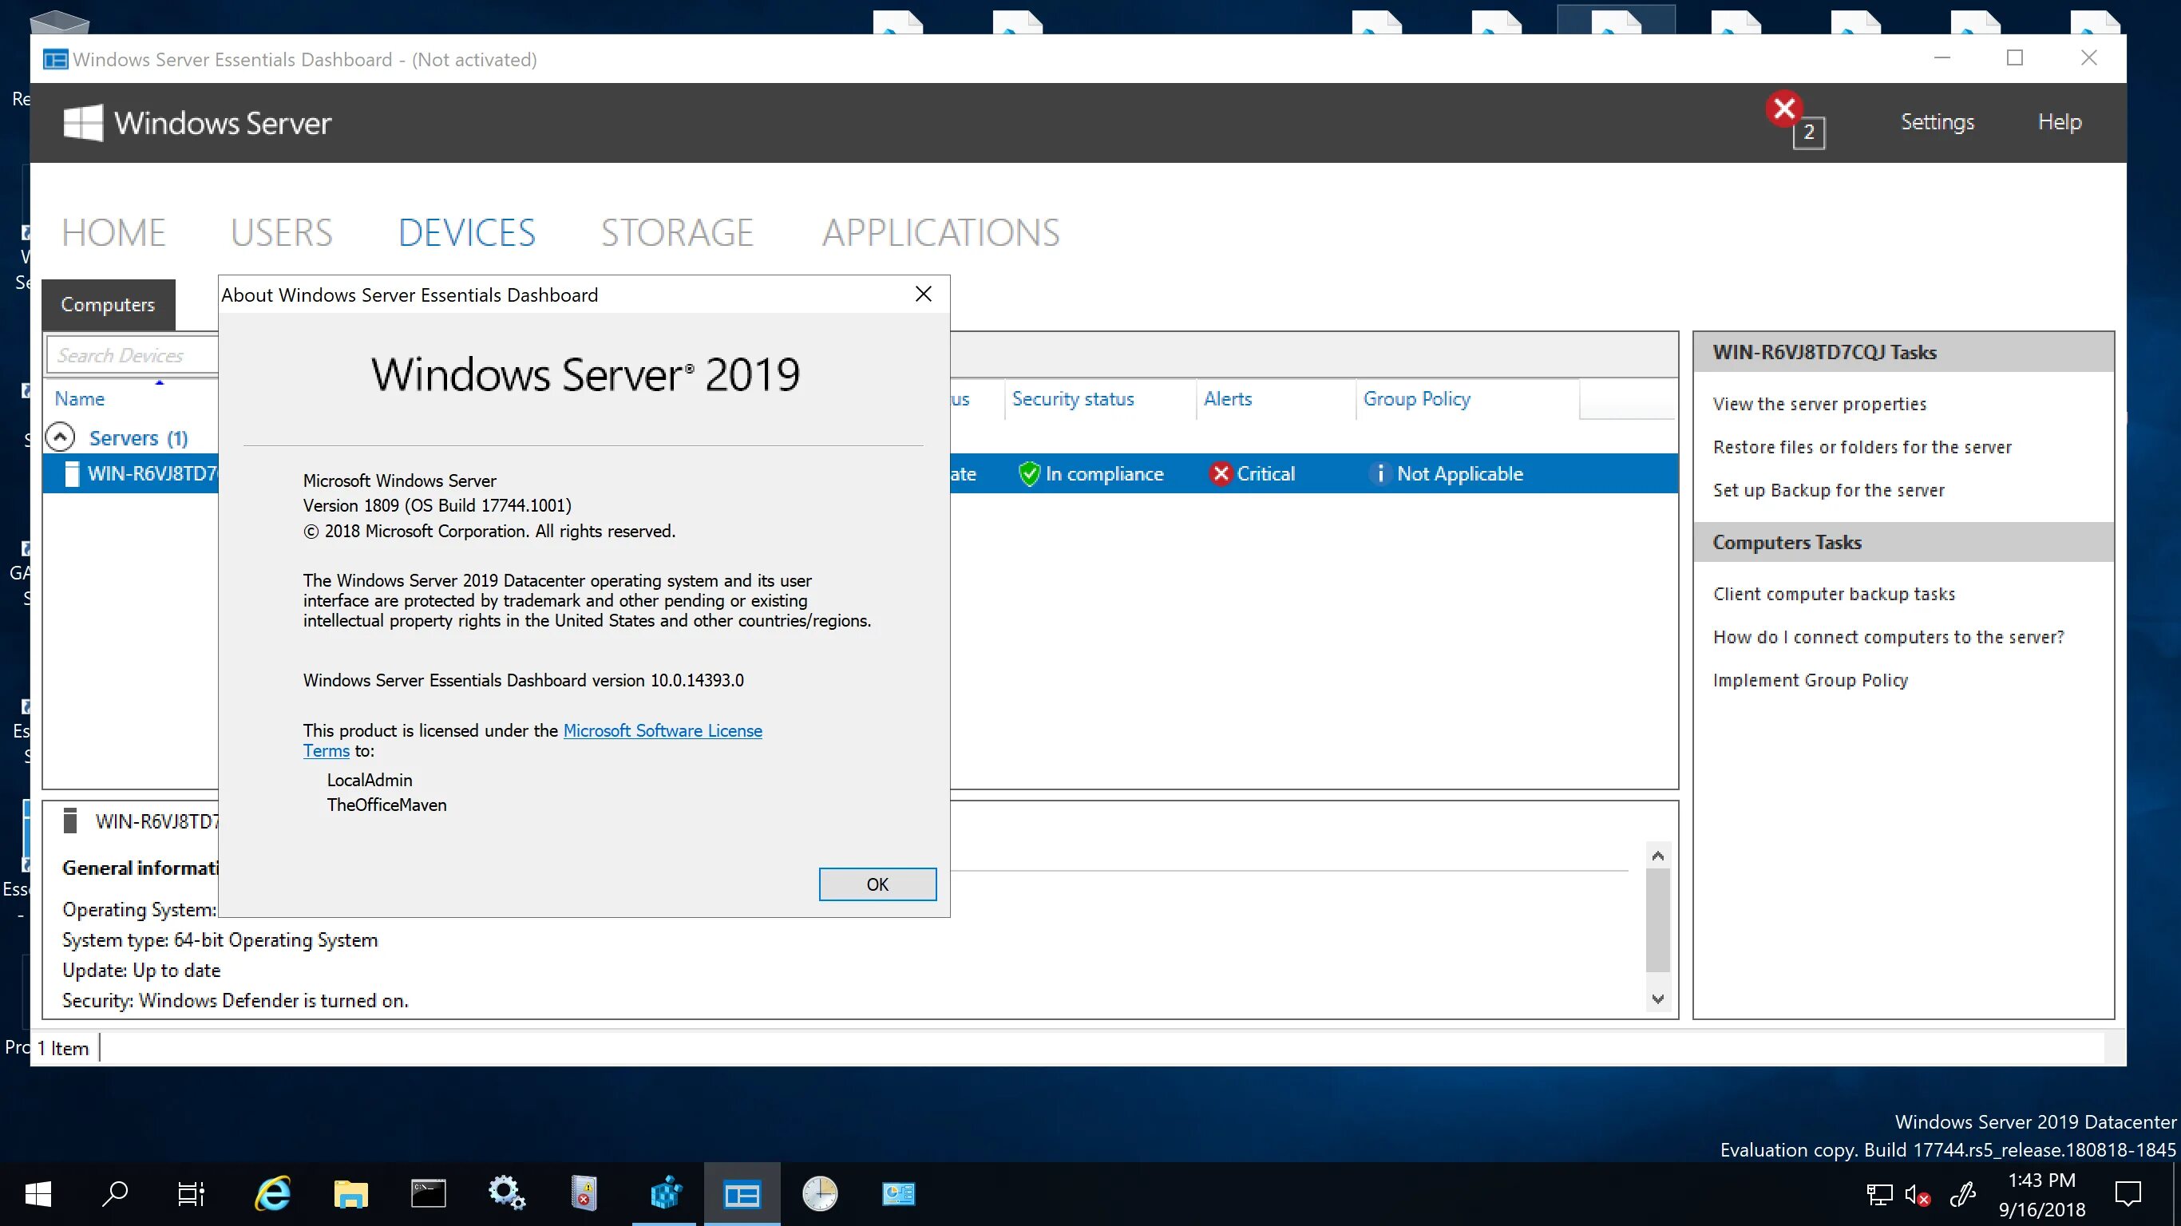The image size is (2181, 1226).
Task: Click View the server properties task
Action: click(1820, 402)
